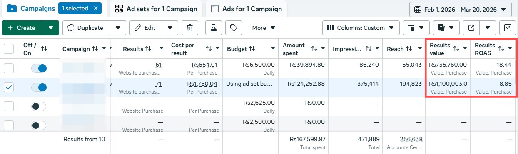
Task: Click the export share icon
Action: pos(471,28)
